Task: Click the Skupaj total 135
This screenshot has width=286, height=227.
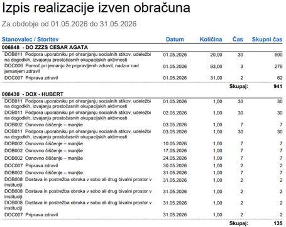Action: tap(278, 223)
